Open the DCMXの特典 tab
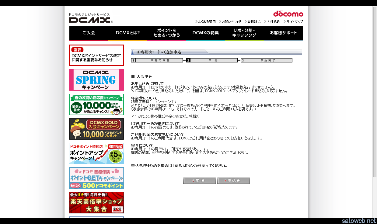The width and height of the screenshot is (377, 224). pos(205,33)
